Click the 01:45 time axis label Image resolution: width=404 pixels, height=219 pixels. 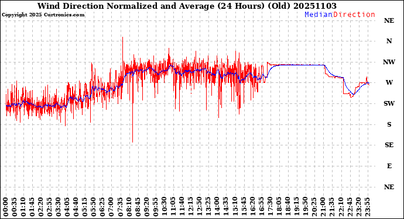coord(32,207)
